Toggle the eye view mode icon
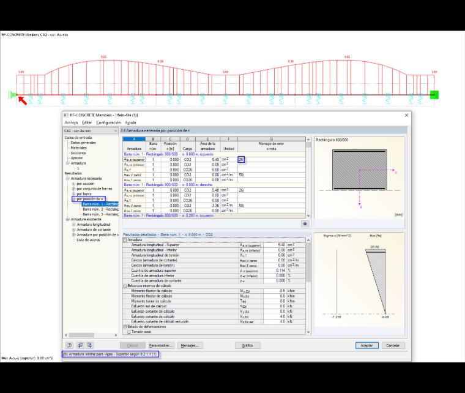Viewport: 465px width, 393px height. pos(305,224)
